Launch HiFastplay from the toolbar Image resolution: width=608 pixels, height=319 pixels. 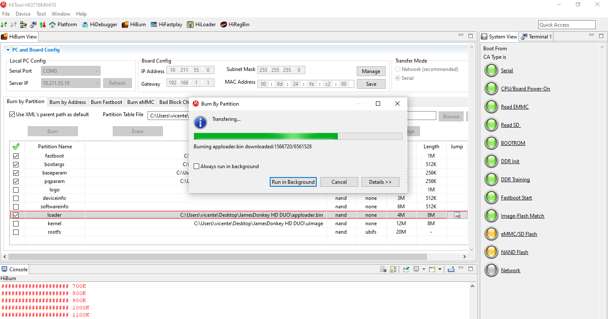[x=166, y=25]
